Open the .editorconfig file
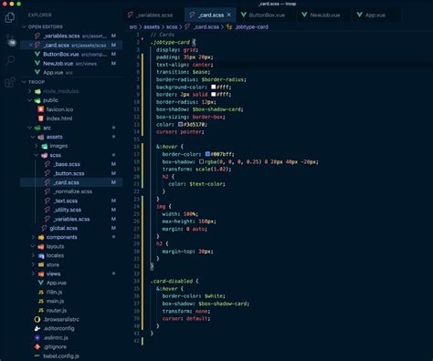The image size is (433, 361). click(71, 328)
